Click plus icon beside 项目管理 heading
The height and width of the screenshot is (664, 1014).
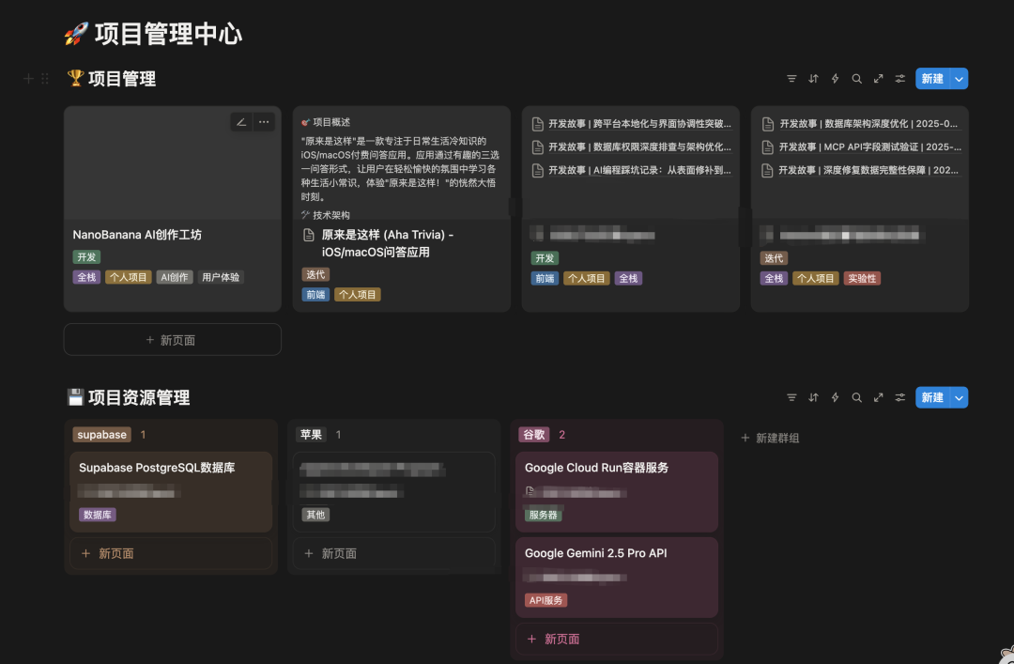[x=28, y=79]
